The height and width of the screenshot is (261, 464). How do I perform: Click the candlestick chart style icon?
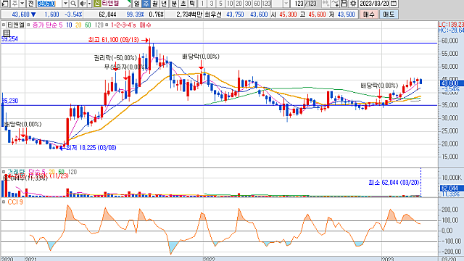click(x=326, y=4)
